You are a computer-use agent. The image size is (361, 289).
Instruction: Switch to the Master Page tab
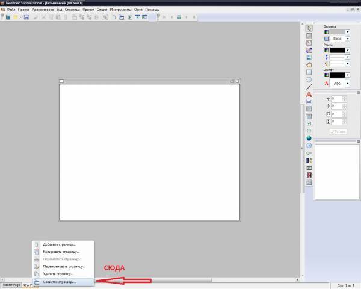coord(11,285)
